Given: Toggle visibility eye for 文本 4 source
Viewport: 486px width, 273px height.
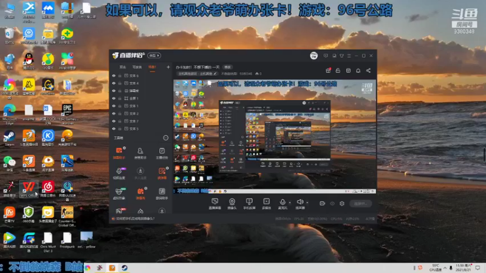Looking at the screenshot, I should tap(114, 83).
